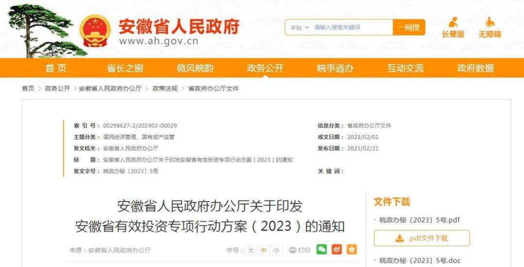
Task: Set font size to 小
Action: click(x=277, y=250)
